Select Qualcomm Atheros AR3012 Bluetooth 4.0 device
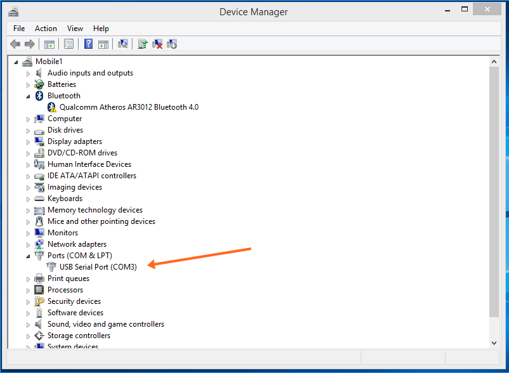The image size is (509, 373). [x=129, y=107]
